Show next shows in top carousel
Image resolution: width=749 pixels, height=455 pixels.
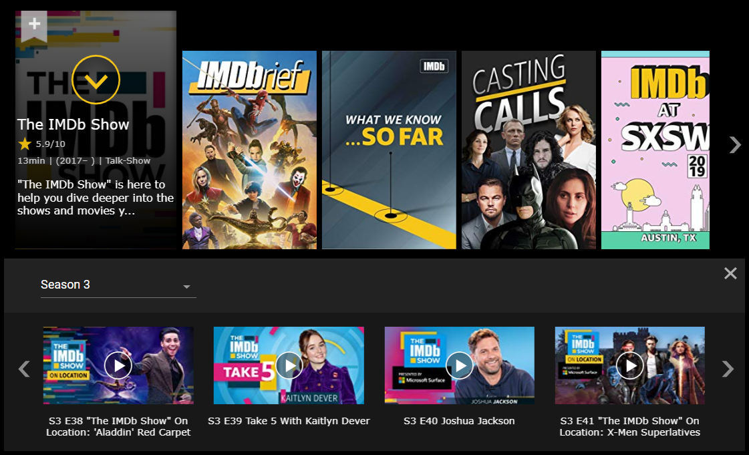[x=734, y=145]
